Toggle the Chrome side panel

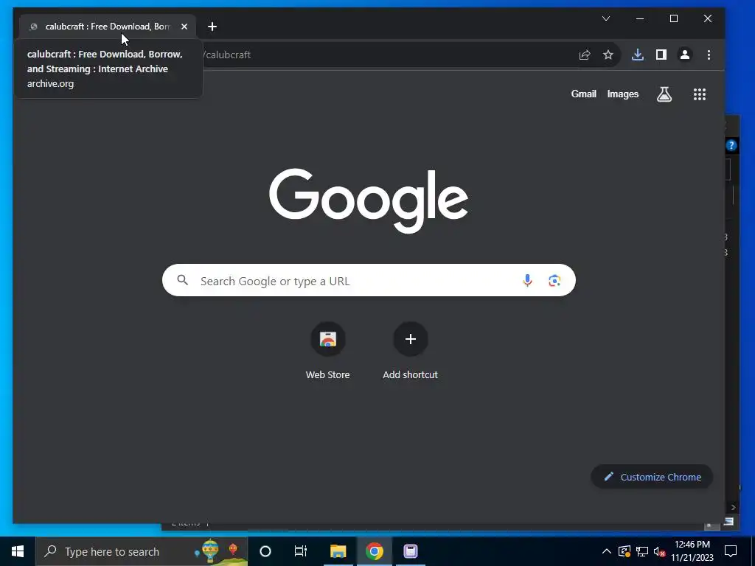tap(661, 55)
